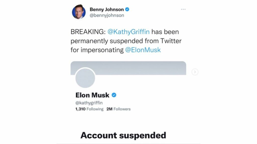Image resolution: width=257 pixels, height=144 pixels.
Task: Click the @kathygriffin handle
Action: coord(89,103)
